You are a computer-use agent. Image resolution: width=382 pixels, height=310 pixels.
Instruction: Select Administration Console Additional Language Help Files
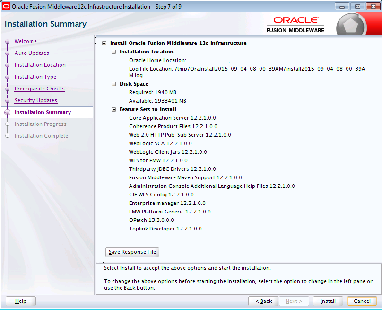pos(212,186)
